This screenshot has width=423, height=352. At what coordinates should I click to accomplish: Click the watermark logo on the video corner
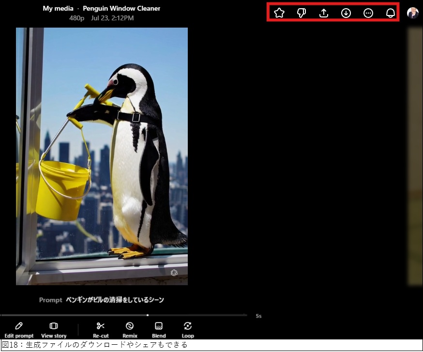(174, 273)
